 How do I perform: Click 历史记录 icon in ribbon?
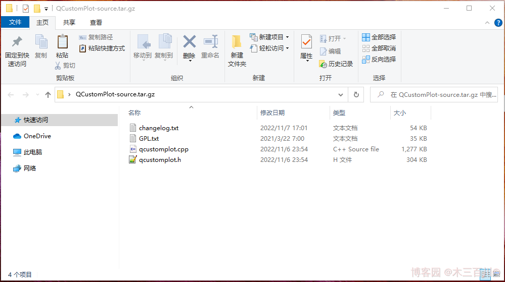pyautogui.click(x=324, y=64)
